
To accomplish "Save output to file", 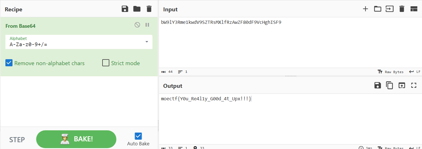I will tap(377, 86).
